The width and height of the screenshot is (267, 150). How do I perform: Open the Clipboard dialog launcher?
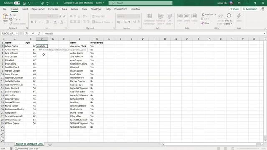click(x=27, y=28)
